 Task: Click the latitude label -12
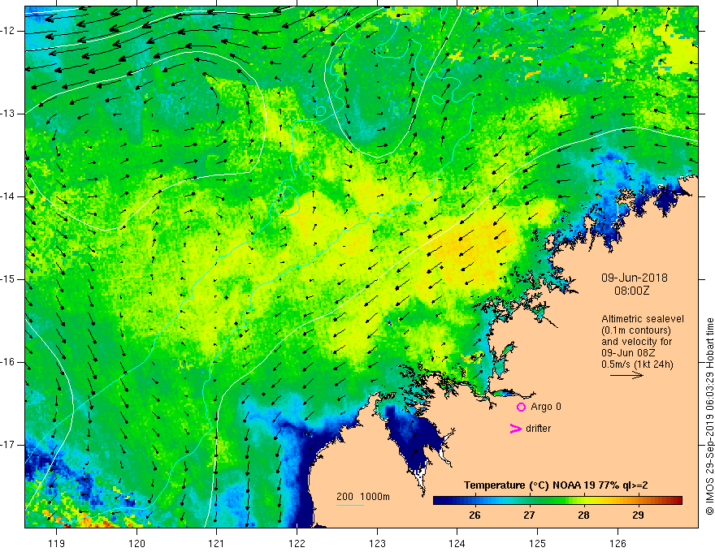[8, 31]
